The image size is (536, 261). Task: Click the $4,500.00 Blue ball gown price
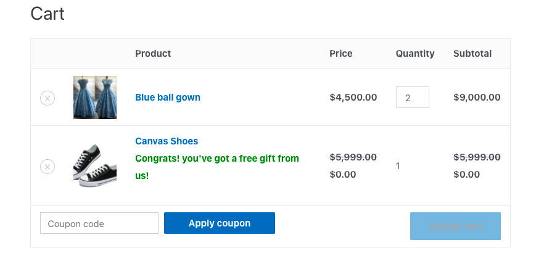pos(353,97)
